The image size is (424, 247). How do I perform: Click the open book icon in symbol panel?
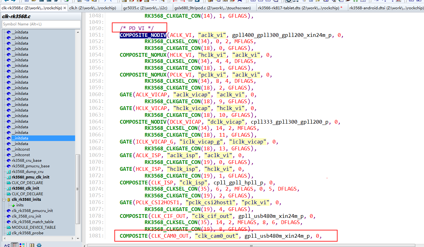[x=32, y=245]
